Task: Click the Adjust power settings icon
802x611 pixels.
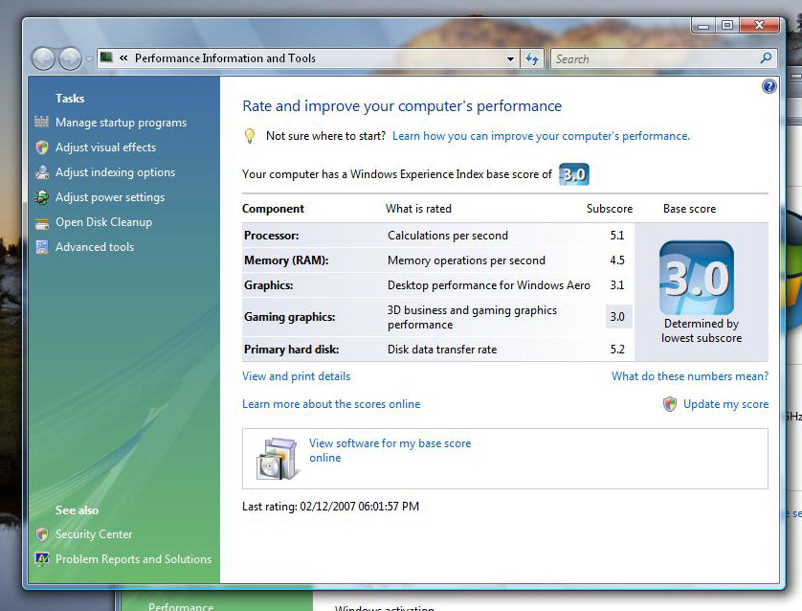Action: (x=42, y=197)
